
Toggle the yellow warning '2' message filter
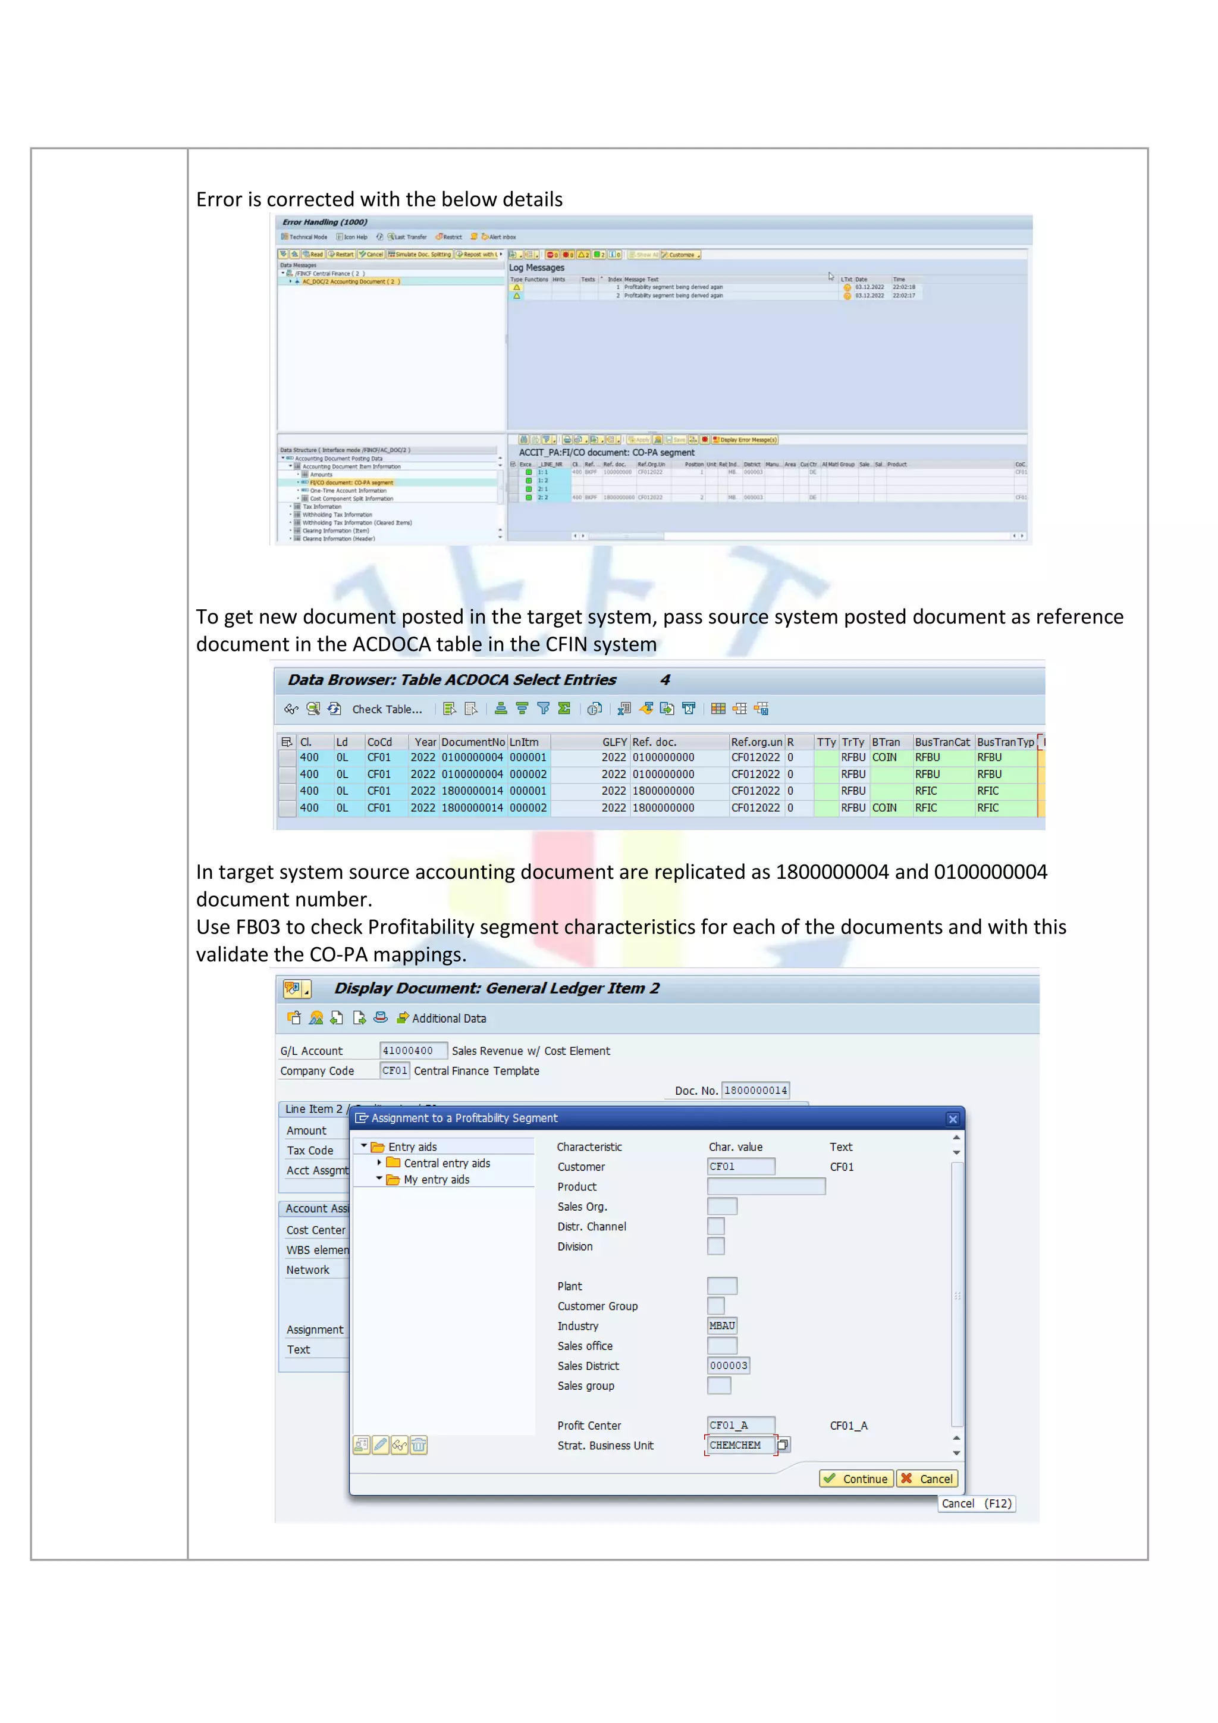click(583, 255)
